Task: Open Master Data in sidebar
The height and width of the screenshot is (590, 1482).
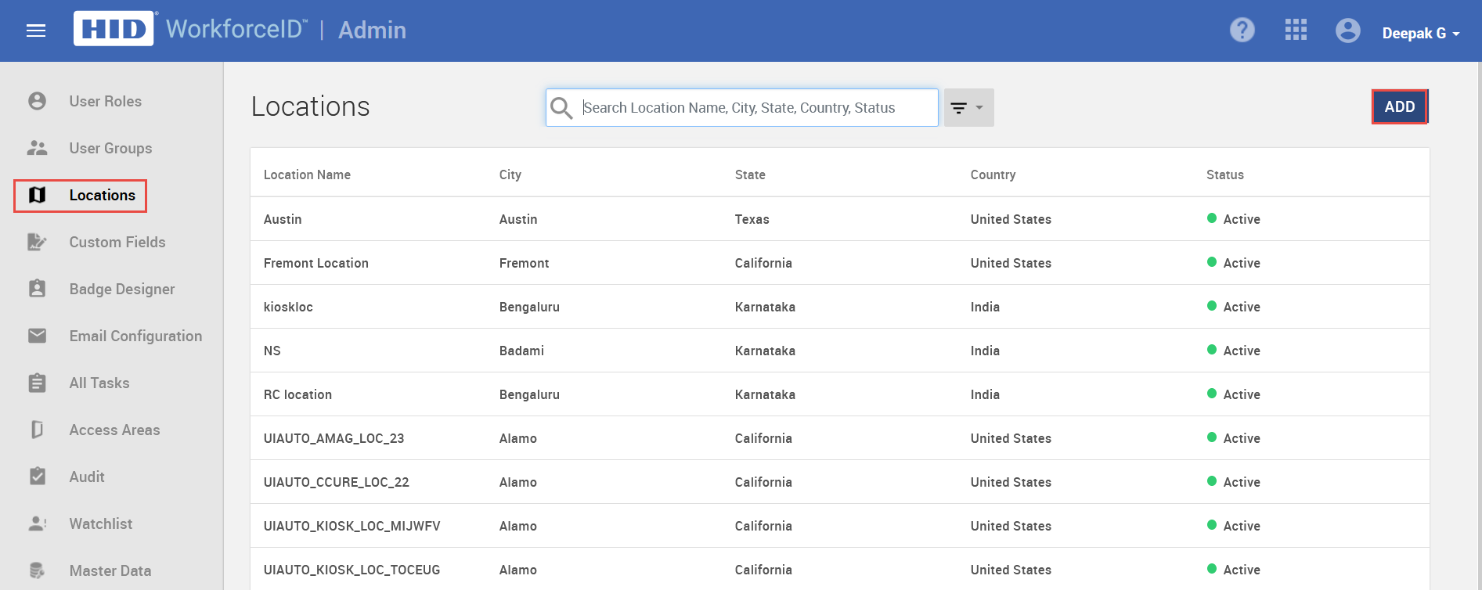Action: (x=110, y=570)
